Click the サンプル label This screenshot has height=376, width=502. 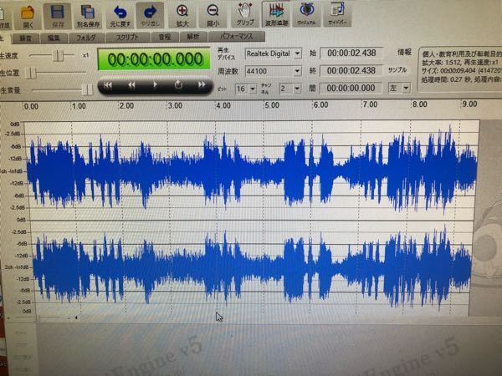click(397, 70)
